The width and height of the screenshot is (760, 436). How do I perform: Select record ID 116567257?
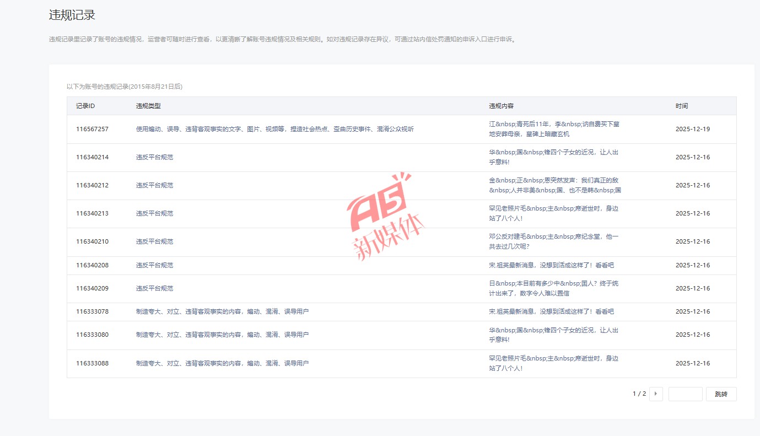[92, 129]
